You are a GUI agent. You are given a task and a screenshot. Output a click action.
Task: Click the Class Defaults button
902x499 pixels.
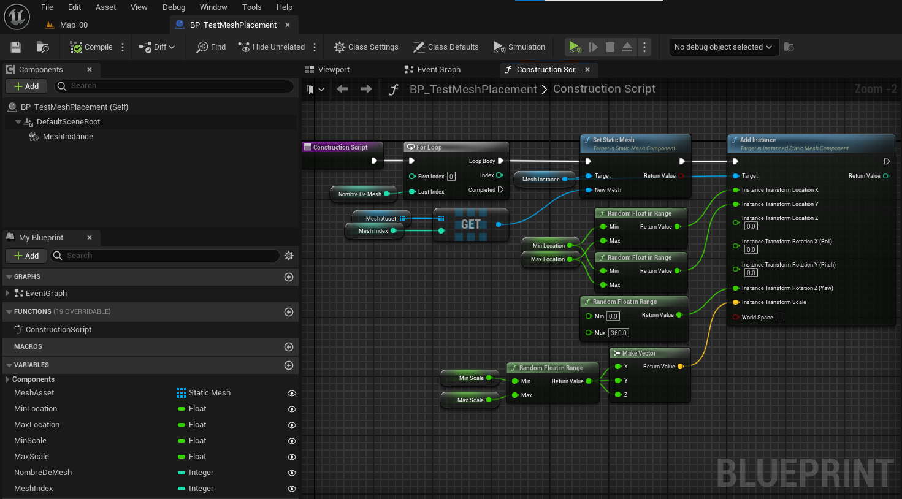446,47
